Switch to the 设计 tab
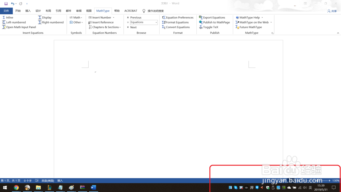Viewport: 341px width, 192px height. click(x=38, y=11)
